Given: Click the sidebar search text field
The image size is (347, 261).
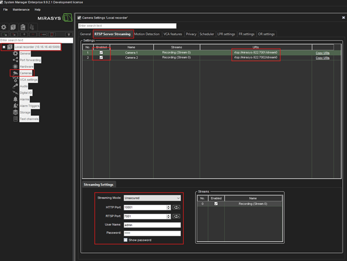Looking at the screenshot, I should (37, 40).
